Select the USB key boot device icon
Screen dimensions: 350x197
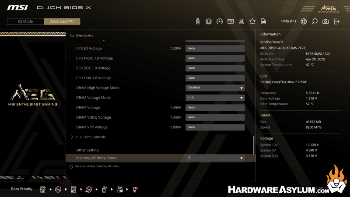(104, 190)
